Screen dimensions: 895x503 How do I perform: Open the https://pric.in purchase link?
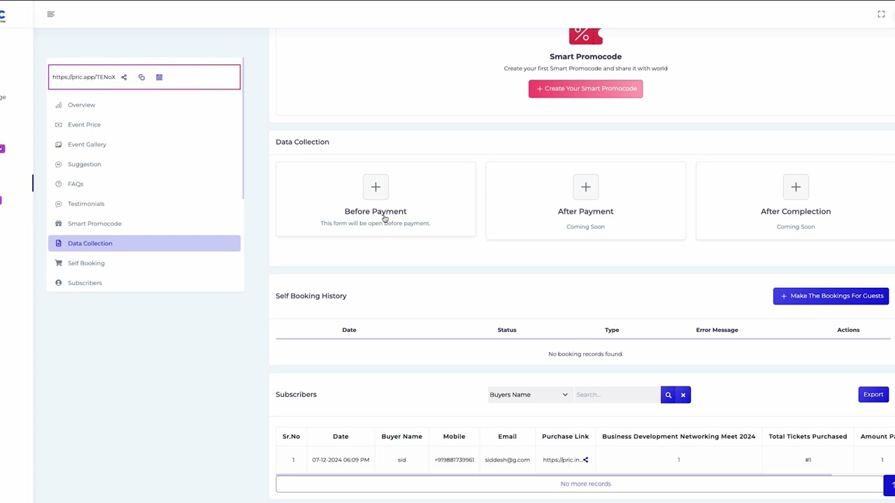(561, 460)
